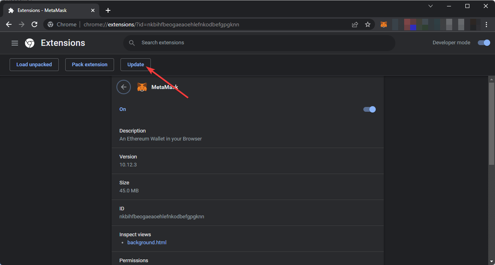The width and height of the screenshot is (495, 265).
Task: Click the extension ID nkbihfbeogaeaoehlefnkodbefgpgknn
Action: pyautogui.click(x=162, y=217)
